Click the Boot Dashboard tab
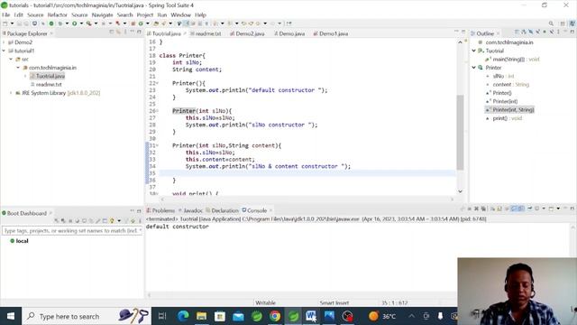The width and height of the screenshot is (577, 325). pyautogui.click(x=26, y=213)
